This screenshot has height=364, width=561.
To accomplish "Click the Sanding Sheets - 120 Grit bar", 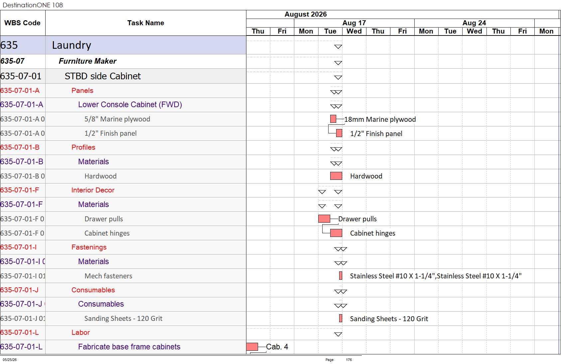I will tap(341, 318).
